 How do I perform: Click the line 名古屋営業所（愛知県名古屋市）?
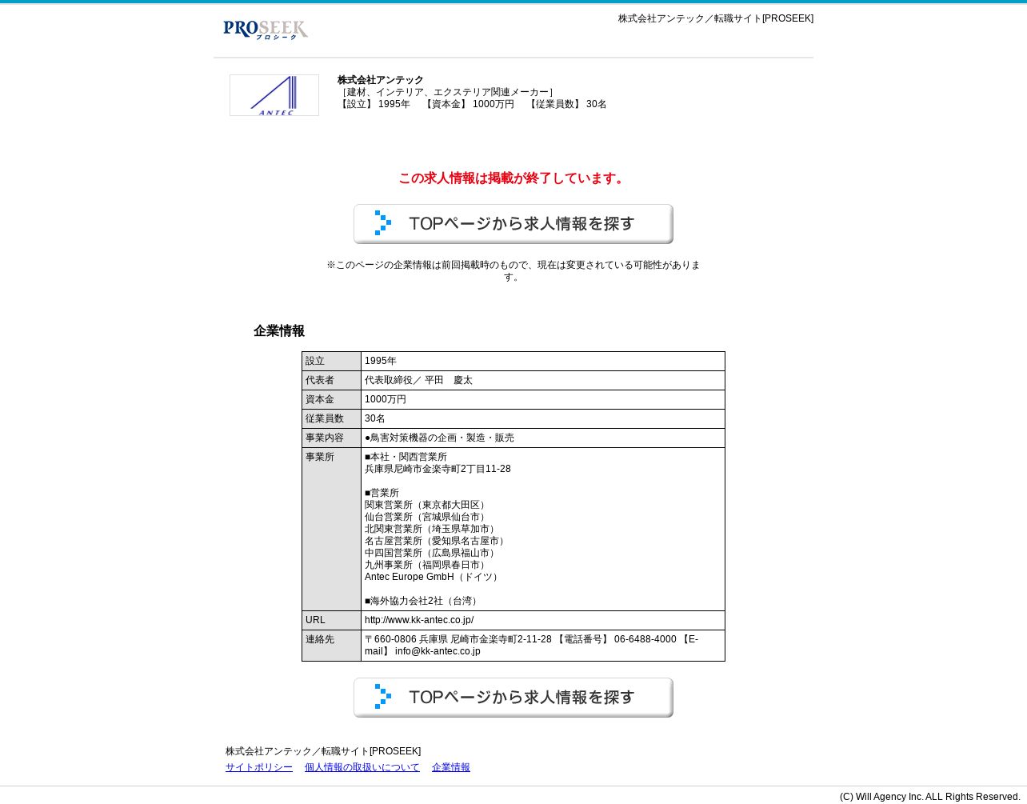point(437,542)
